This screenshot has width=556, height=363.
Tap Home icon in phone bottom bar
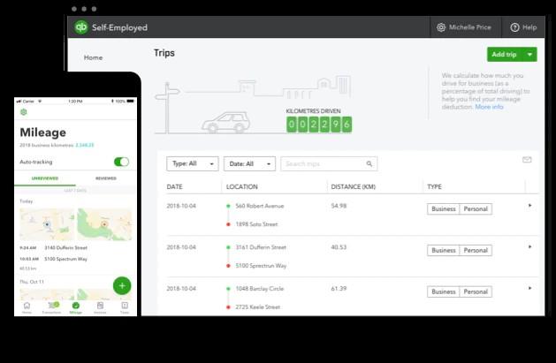coord(27,307)
